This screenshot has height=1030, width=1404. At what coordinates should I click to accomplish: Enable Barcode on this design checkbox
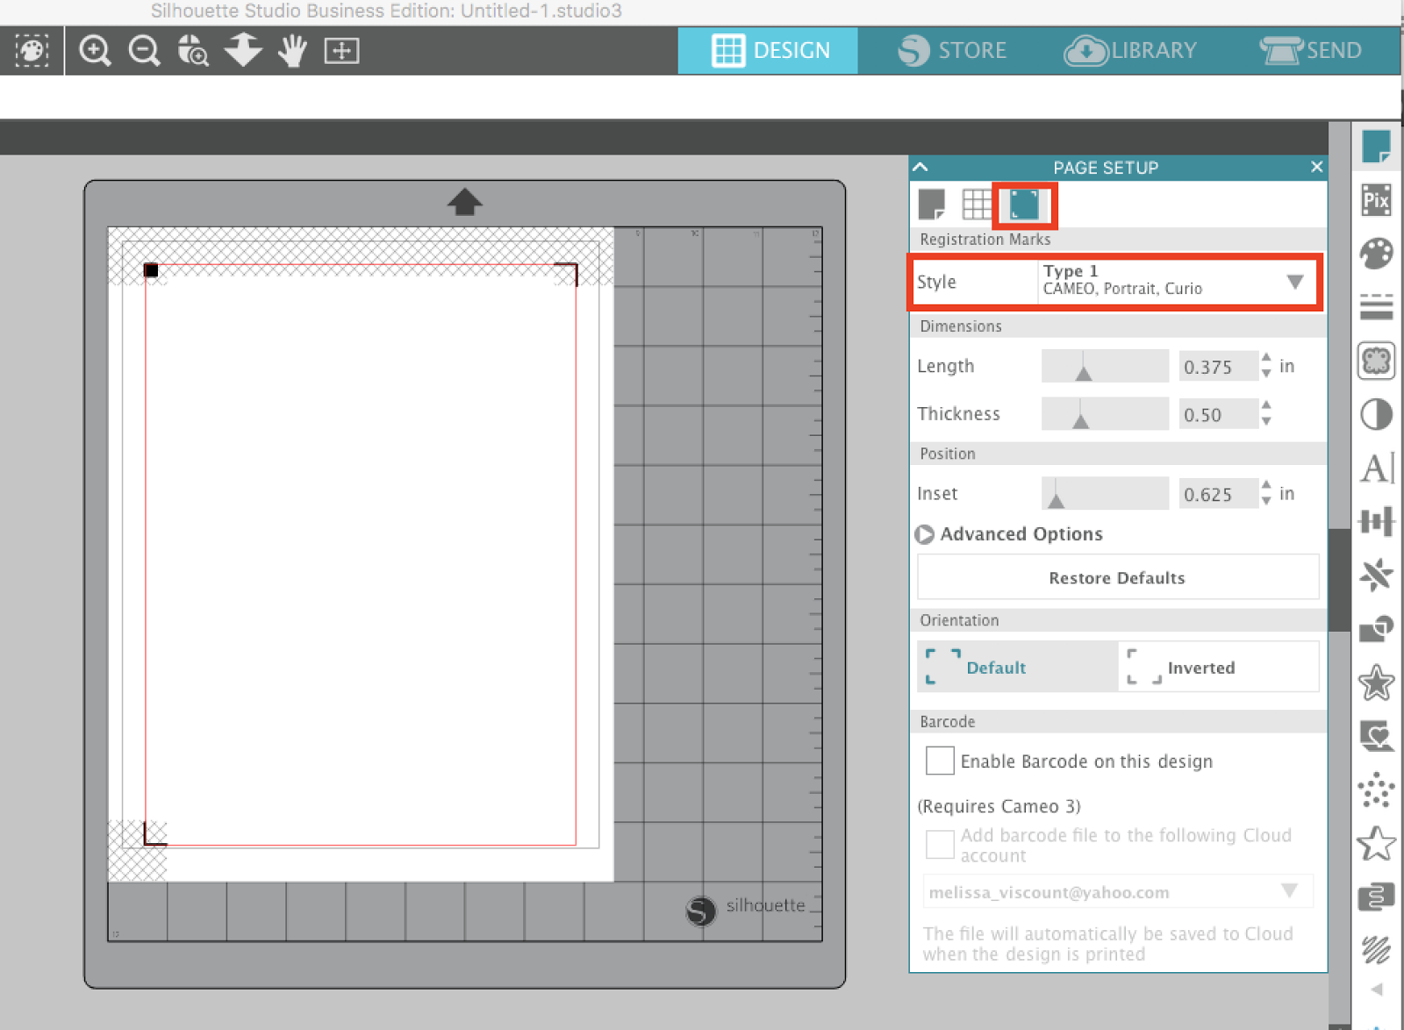tap(940, 761)
